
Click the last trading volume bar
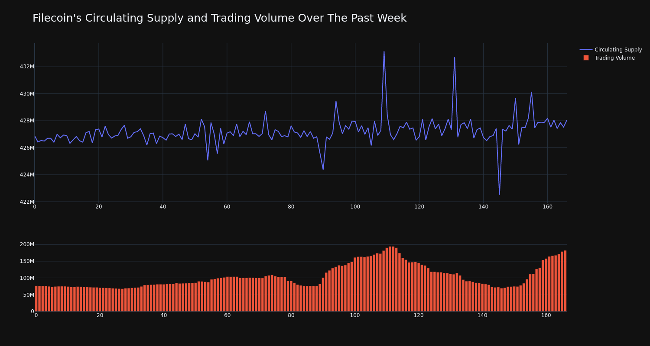click(565, 281)
